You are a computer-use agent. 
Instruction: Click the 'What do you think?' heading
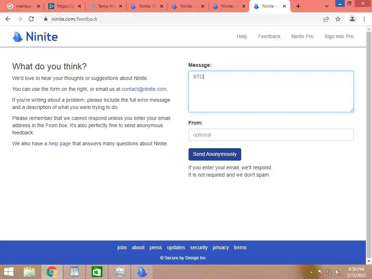pyautogui.click(x=49, y=66)
